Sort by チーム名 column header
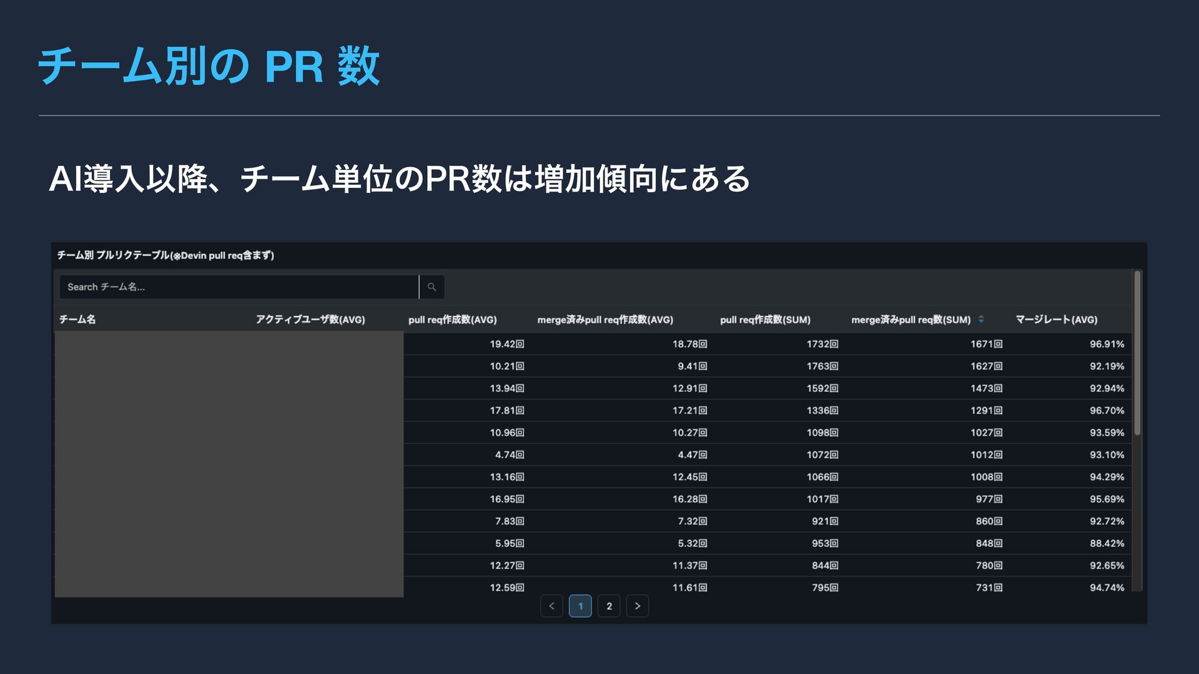1199x674 pixels. (x=77, y=320)
